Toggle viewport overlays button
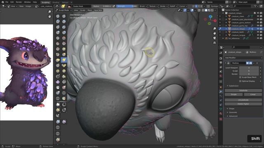 [x=192, y=10]
